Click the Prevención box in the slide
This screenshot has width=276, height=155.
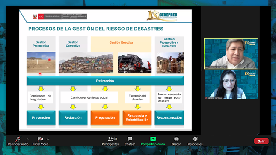pyautogui.click(x=41, y=117)
